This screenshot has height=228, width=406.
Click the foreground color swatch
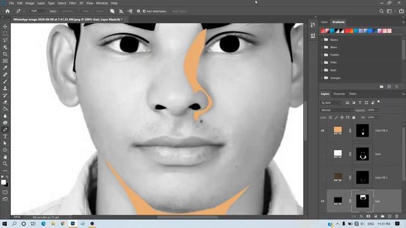pyautogui.click(x=3, y=182)
